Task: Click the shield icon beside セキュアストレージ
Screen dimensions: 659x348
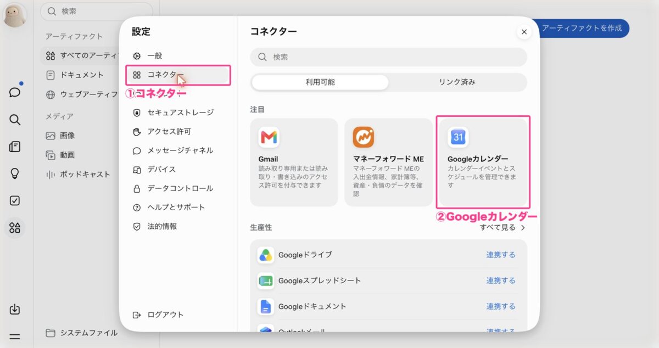Action: point(137,113)
